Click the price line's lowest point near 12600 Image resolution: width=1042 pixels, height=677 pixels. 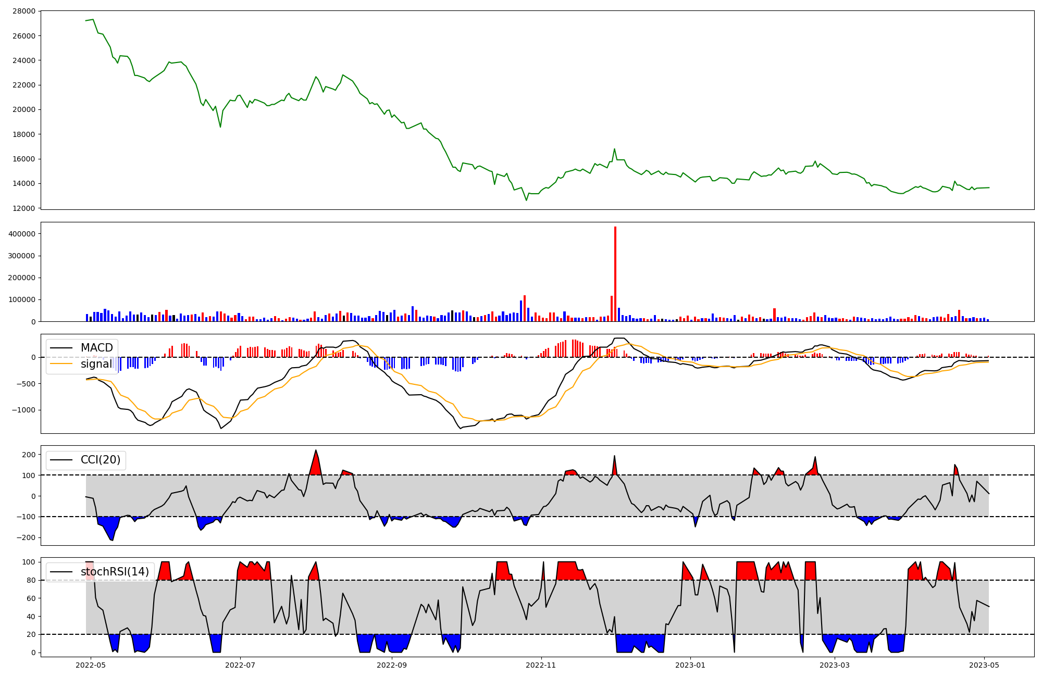526,200
